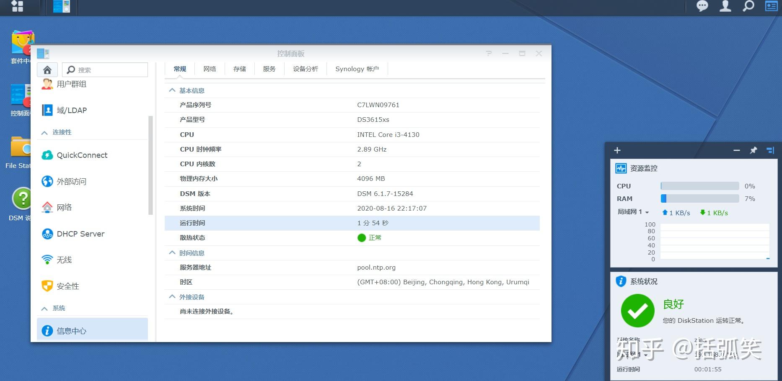Switch to the Synology 帐户 tab
Viewport: 782px width, 381px height.
point(357,69)
